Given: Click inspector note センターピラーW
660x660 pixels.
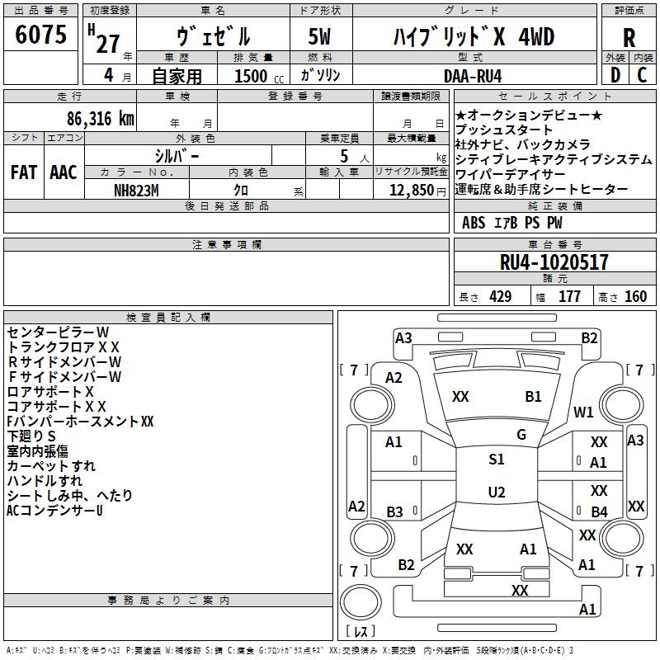Looking at the screenshot, I should 58,332.
